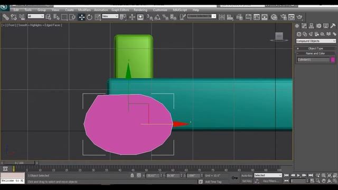This screenshot has width=338, height=190.
Task: Open the Key Filters dialog
Action: pos(270,181)
